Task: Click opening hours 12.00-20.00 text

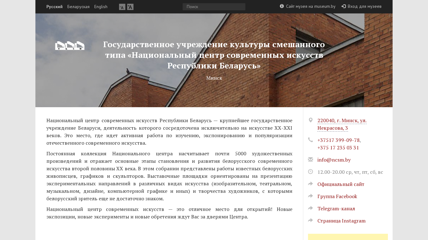Action: point(350,172)
